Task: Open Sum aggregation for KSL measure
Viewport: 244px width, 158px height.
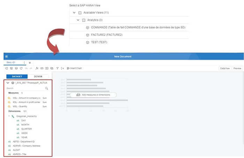Action: coord(45,102)
